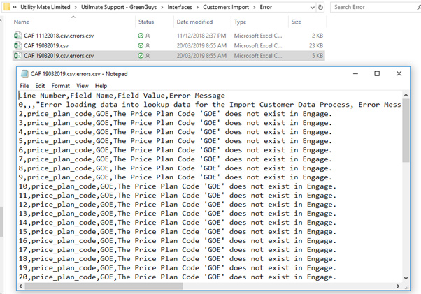This screenshot has width=421, height=294.
Task: Expand the chevron after Customers Import
Action: pyautogui.click(x=254, y=7)
